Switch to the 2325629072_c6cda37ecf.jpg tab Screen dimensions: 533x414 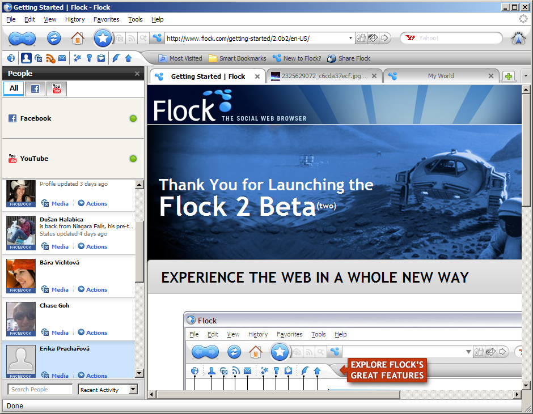[324, 76]
